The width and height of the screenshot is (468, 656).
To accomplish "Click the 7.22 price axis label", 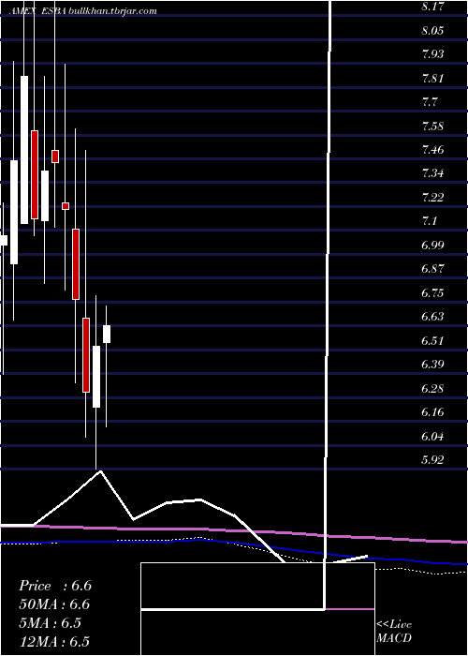I will point(432,198).
